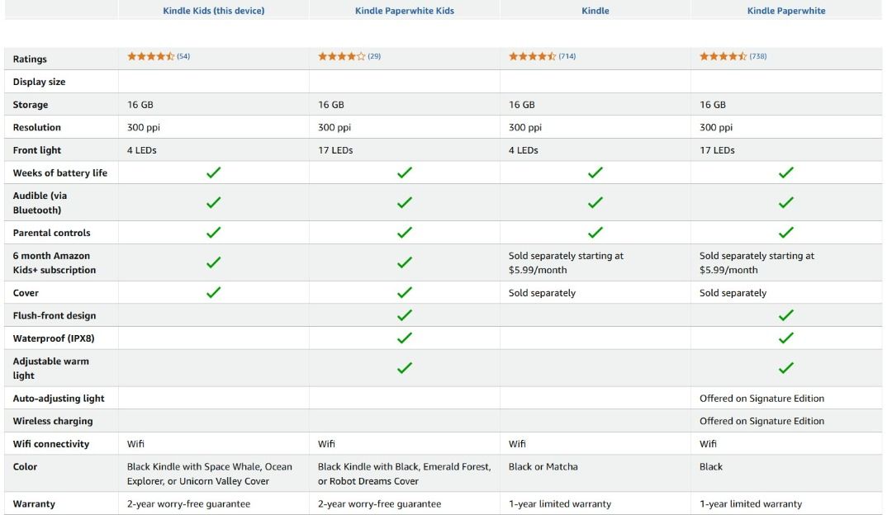Click the star rating beside the (714) count

click(532, 56)
